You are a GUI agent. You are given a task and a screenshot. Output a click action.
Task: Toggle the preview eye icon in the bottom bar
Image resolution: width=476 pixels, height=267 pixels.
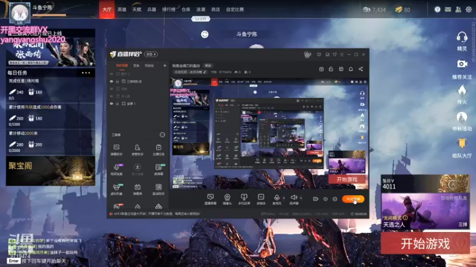point(325,199)
